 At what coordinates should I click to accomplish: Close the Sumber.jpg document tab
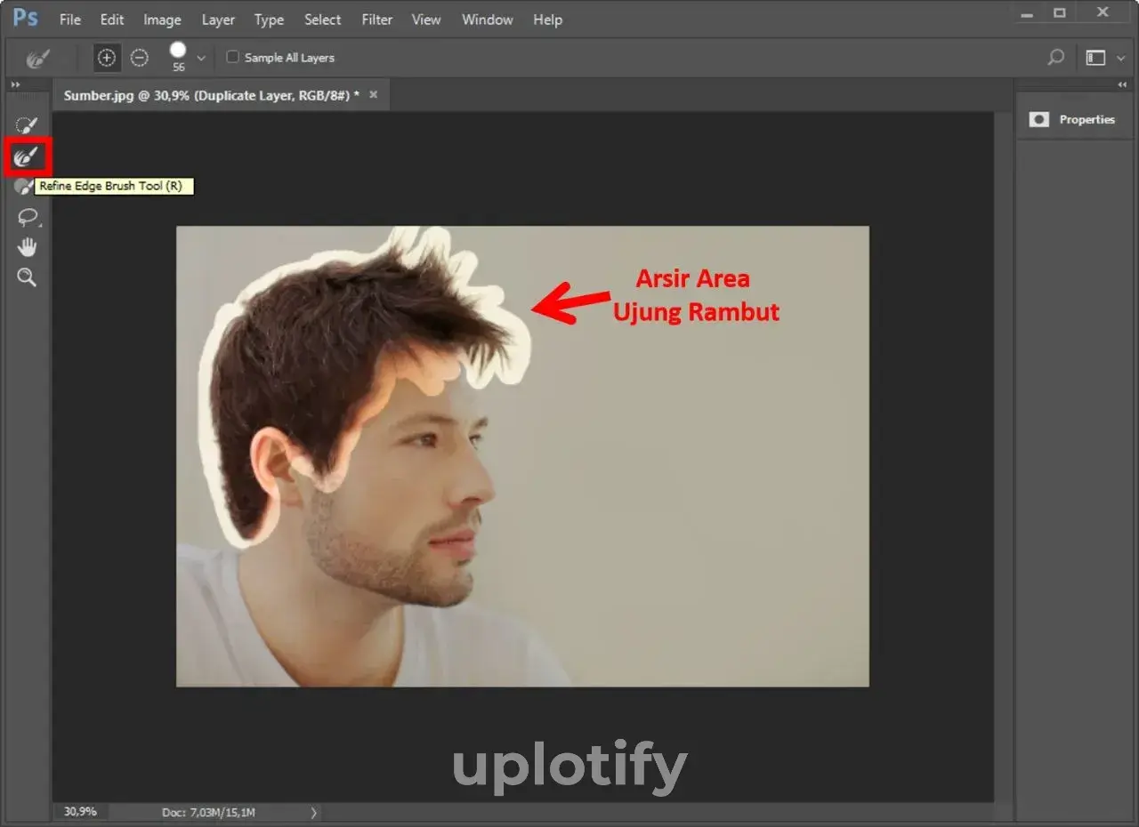(x=374, y=94)
